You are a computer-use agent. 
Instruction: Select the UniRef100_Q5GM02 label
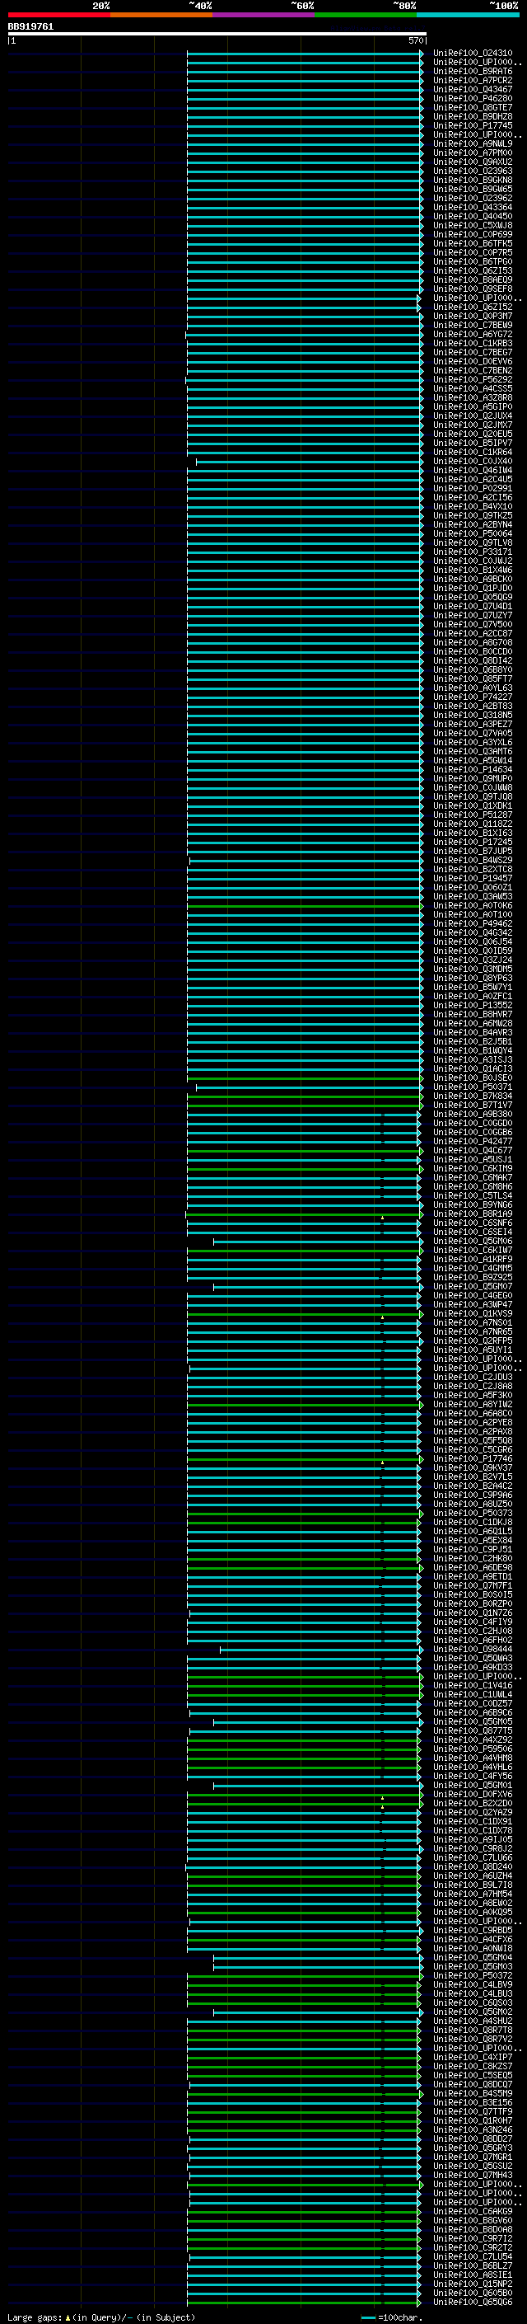tap(473, 2011)
